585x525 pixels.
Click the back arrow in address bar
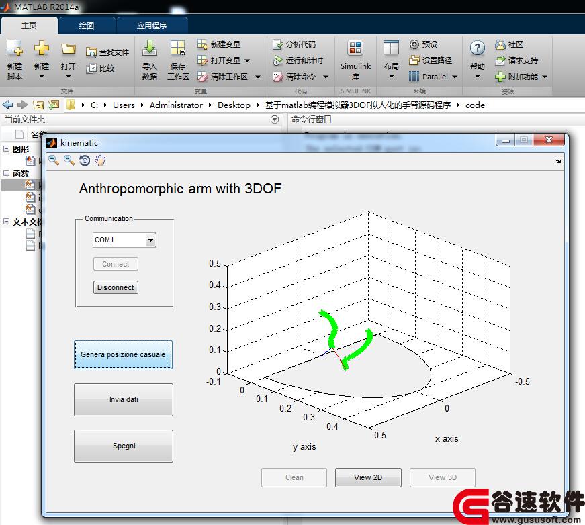tap(7, 105)
